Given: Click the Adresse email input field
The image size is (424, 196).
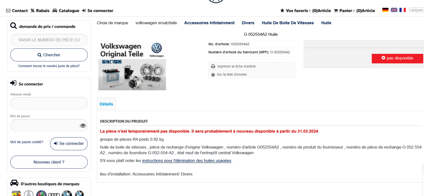Looking at the screenshot, I should point(49,103).
